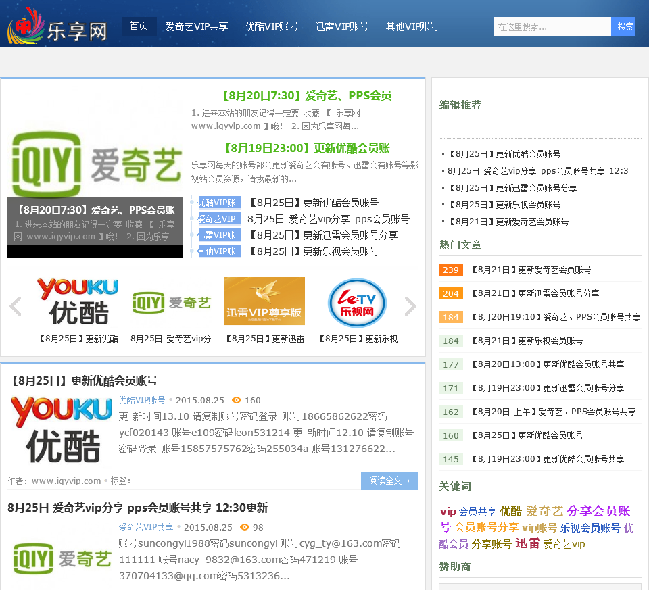The image size is (649, 590).
Task: Open recommended 【8月21日】更新爱奇艺会员账号
Action: [508, 222]
